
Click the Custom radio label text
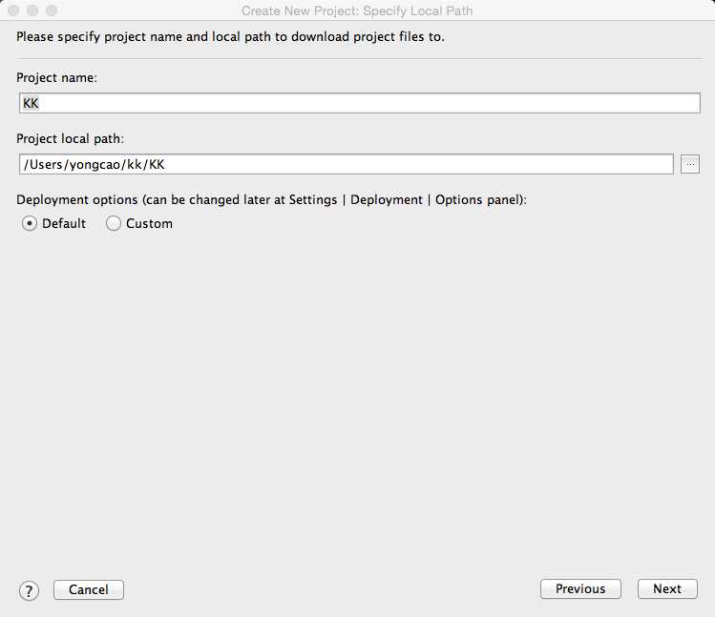click(149, 223)
